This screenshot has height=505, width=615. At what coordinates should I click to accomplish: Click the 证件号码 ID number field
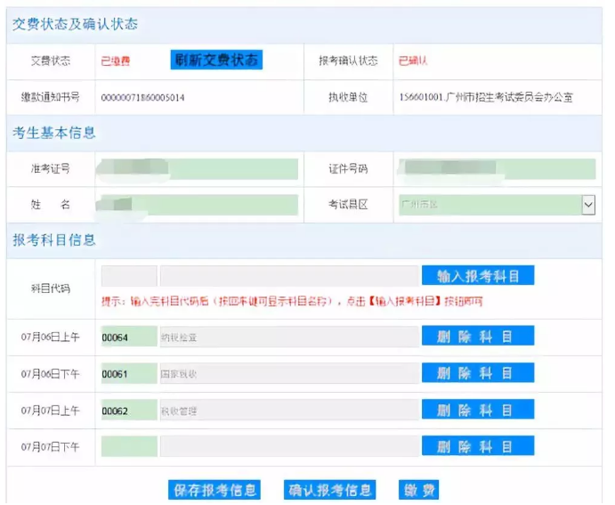point(497,169)
